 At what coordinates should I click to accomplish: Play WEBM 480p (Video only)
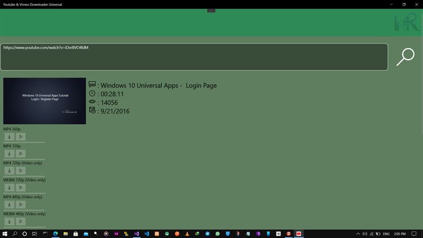pos(20,222)
